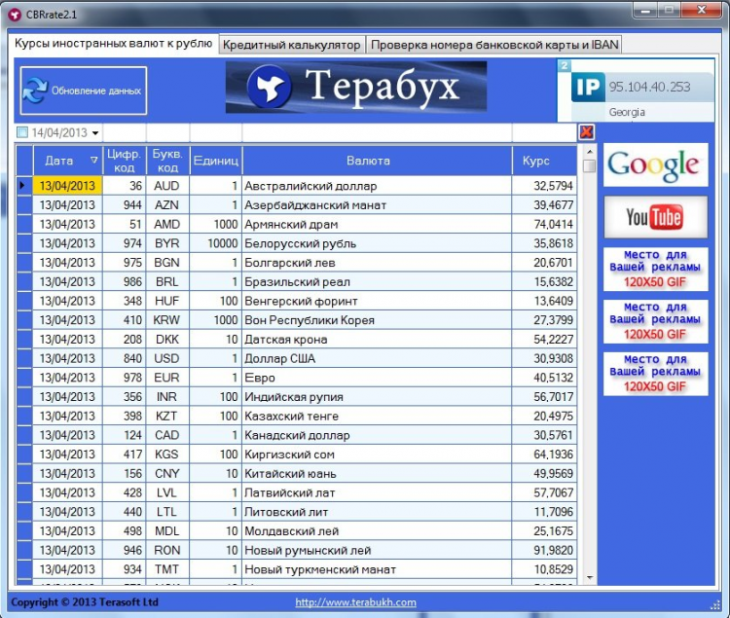
Task: Click the Единиц column header
Action: (215, 161)
